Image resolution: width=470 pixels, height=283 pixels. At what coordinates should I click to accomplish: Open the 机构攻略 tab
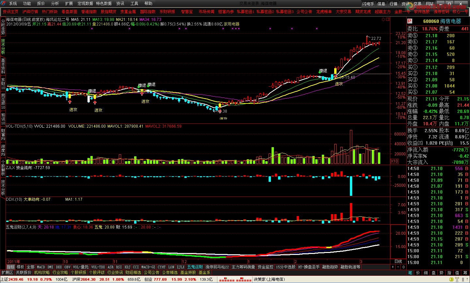42,273
